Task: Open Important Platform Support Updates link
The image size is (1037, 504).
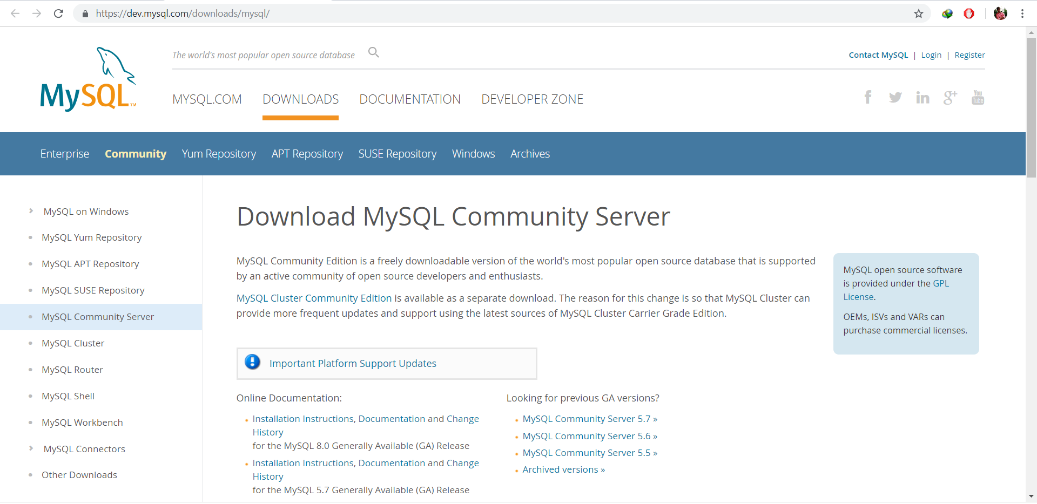Action: (x=353, y=363)
